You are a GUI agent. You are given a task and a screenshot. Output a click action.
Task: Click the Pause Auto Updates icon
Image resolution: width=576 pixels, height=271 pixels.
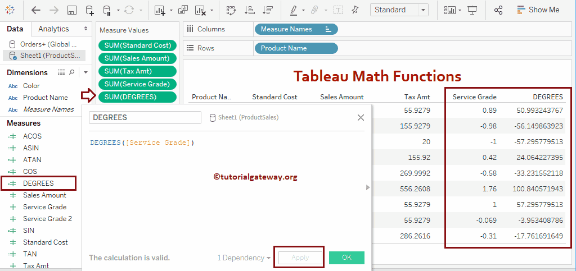pos(107,10)
